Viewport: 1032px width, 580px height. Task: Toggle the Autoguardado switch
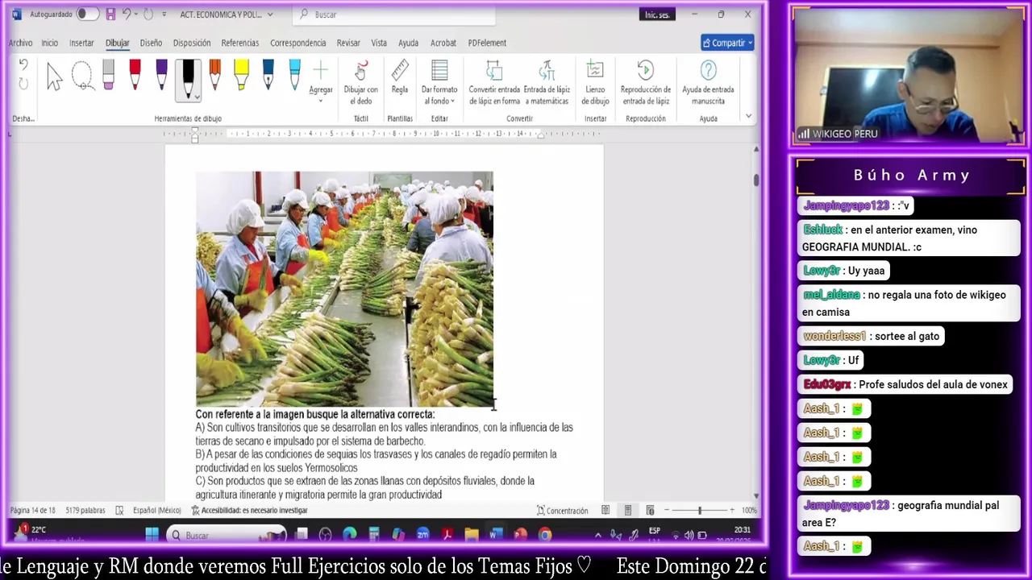[88, 14]
